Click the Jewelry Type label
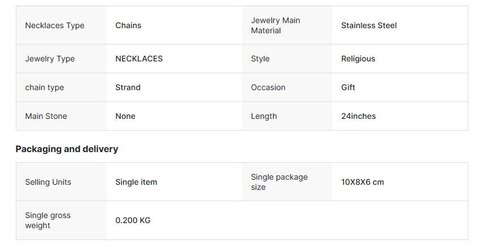The width and height of the screenshot is (488, 249). [x=50, y=59]
